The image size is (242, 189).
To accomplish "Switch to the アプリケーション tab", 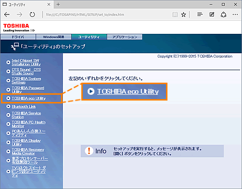I will click(125, 37).
